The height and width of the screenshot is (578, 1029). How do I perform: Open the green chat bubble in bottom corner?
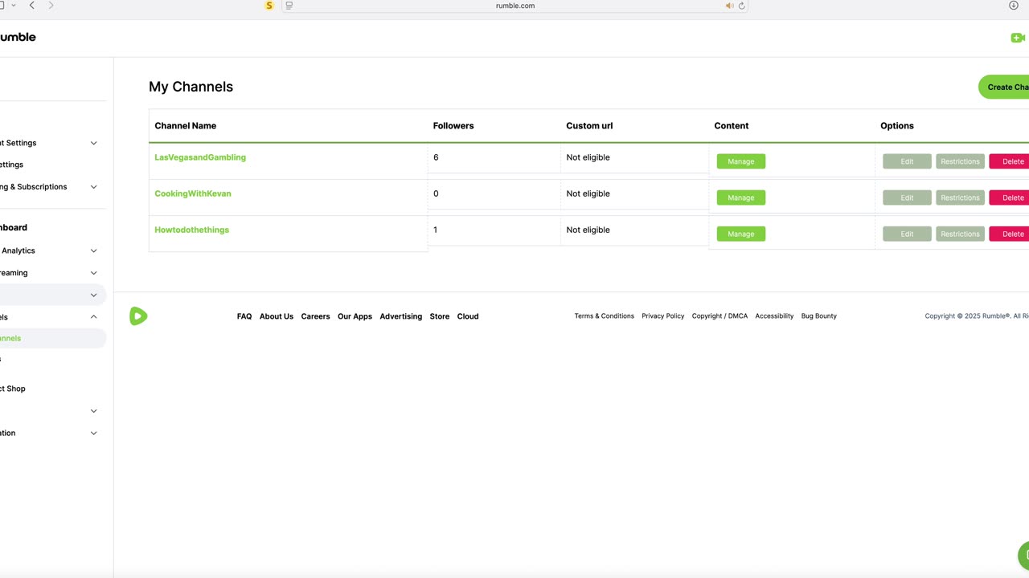tap(1023, 556)
